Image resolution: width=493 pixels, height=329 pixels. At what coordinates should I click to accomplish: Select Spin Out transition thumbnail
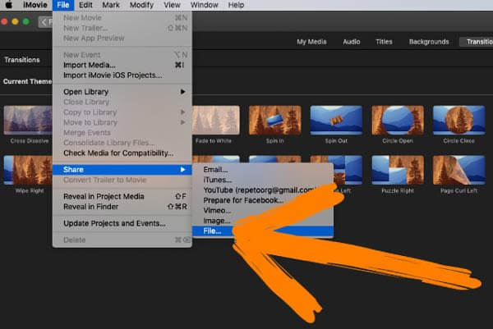point(336,121)
